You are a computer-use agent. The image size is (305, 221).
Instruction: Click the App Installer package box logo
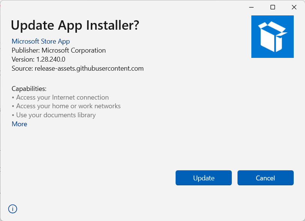[x=272, y=36]
